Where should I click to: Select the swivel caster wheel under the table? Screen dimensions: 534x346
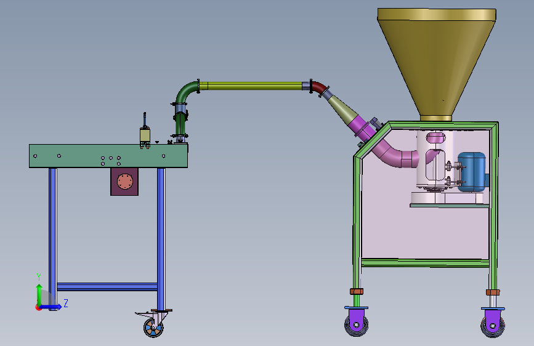point(153,328)
